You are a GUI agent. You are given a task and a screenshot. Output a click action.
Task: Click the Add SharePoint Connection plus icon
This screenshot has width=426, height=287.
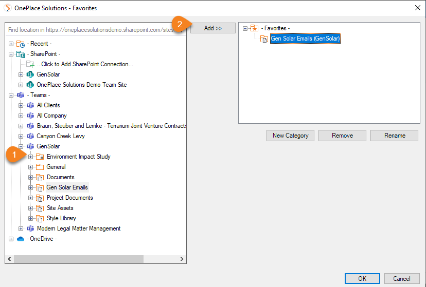coord(30,65)
